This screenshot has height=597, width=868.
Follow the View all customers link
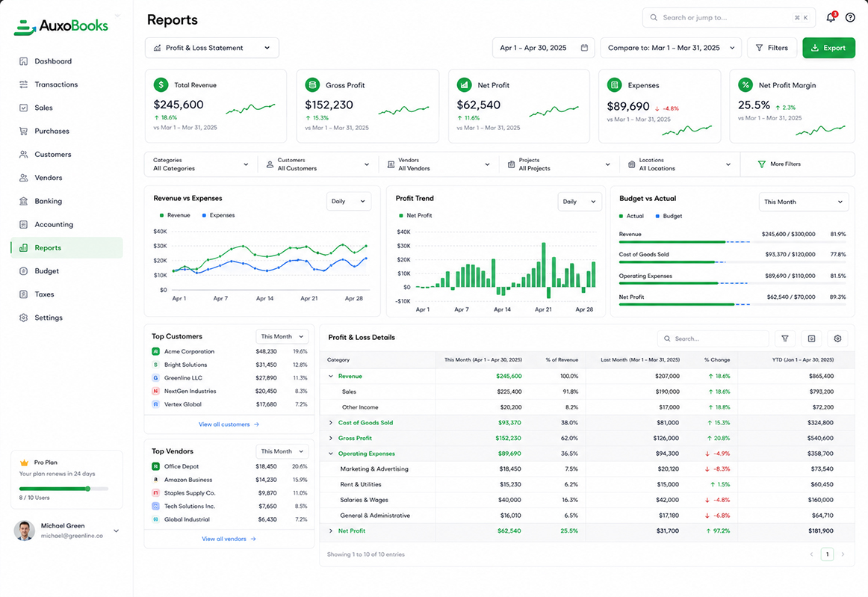click(x=229, y=424)
